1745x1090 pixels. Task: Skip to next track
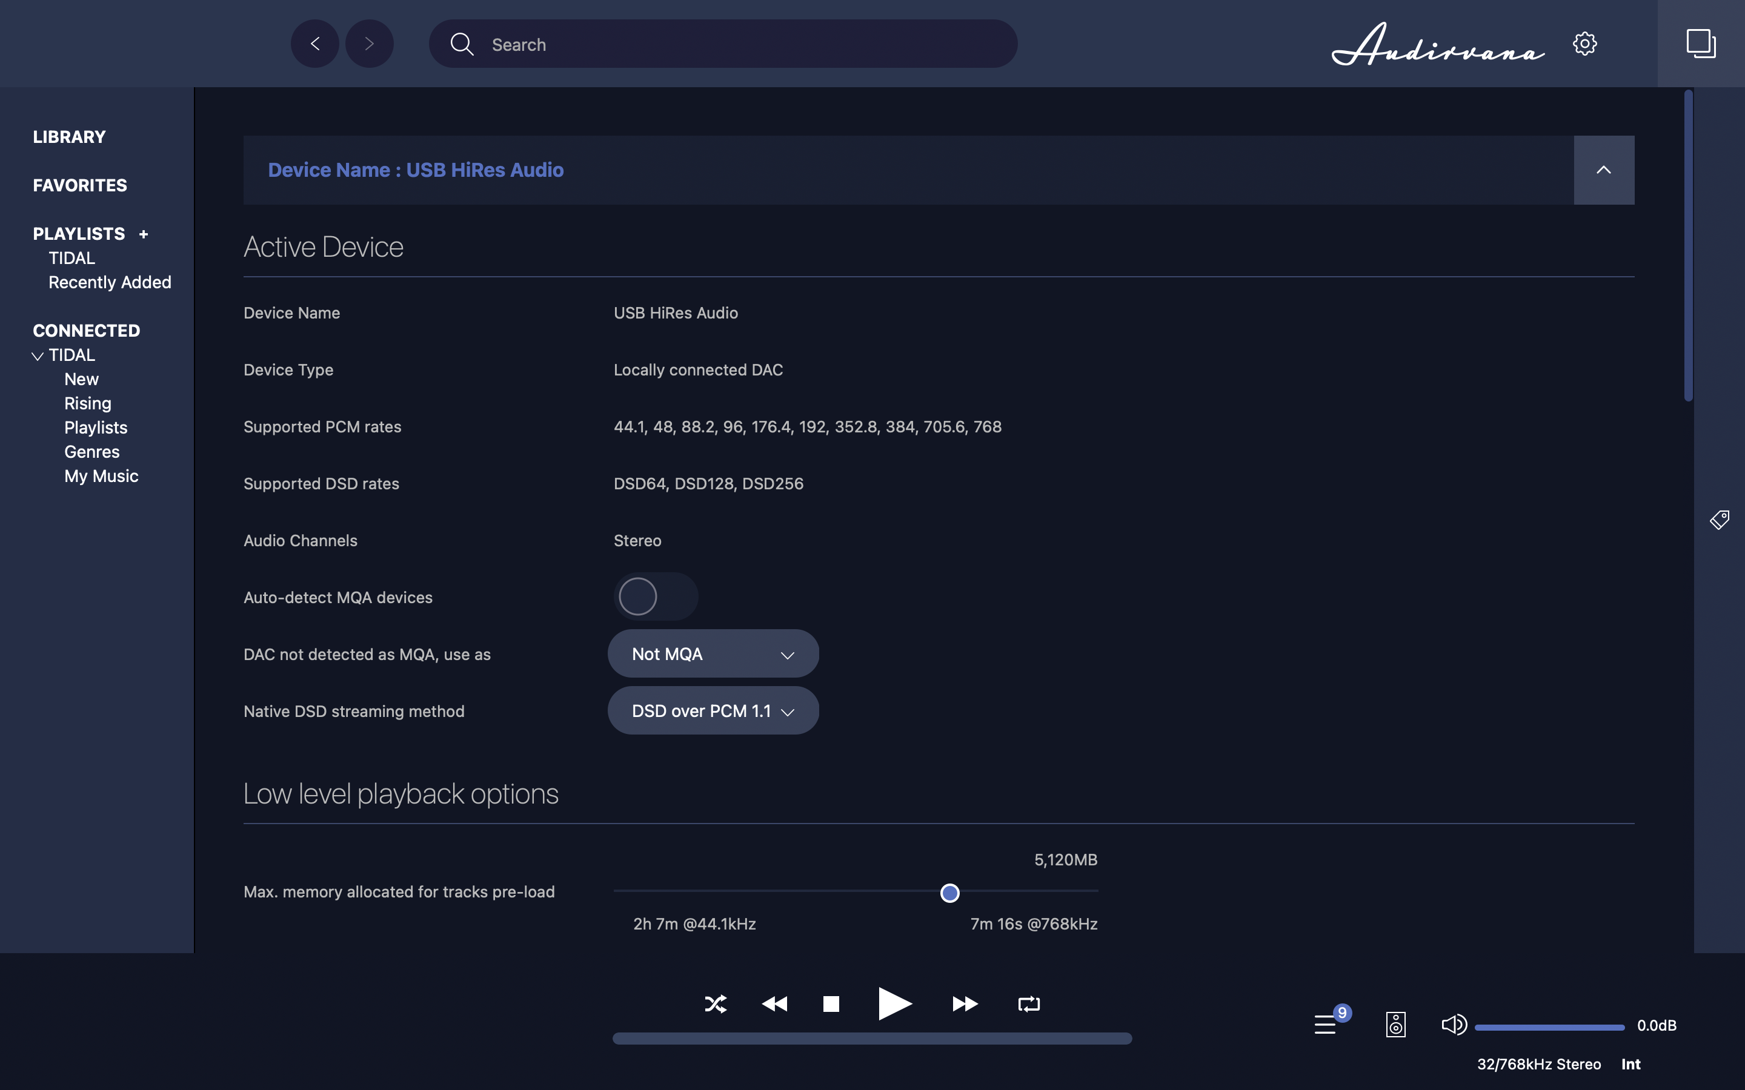pyautogui.click(x=965, y=1003)
